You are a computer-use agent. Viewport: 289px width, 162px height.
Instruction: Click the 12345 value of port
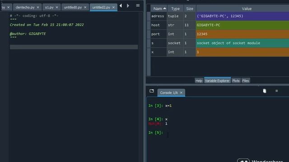coord(242,34)
